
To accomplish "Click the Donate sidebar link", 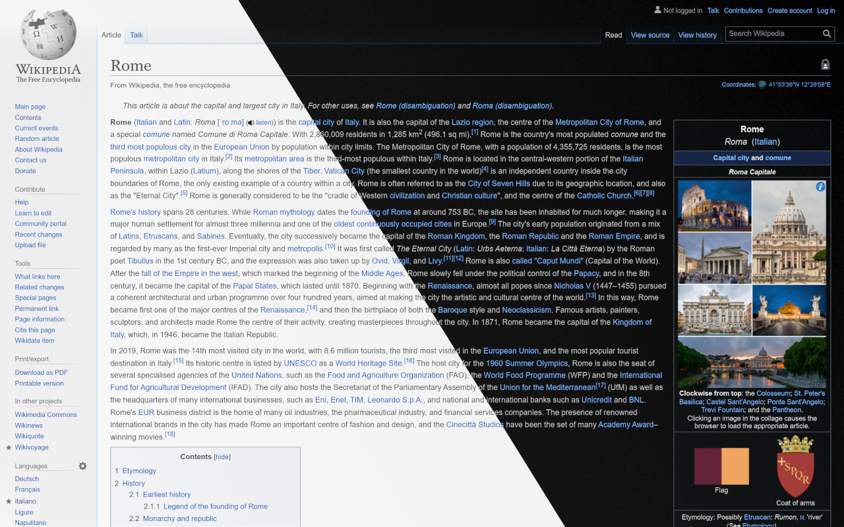I will click(26, 171).
